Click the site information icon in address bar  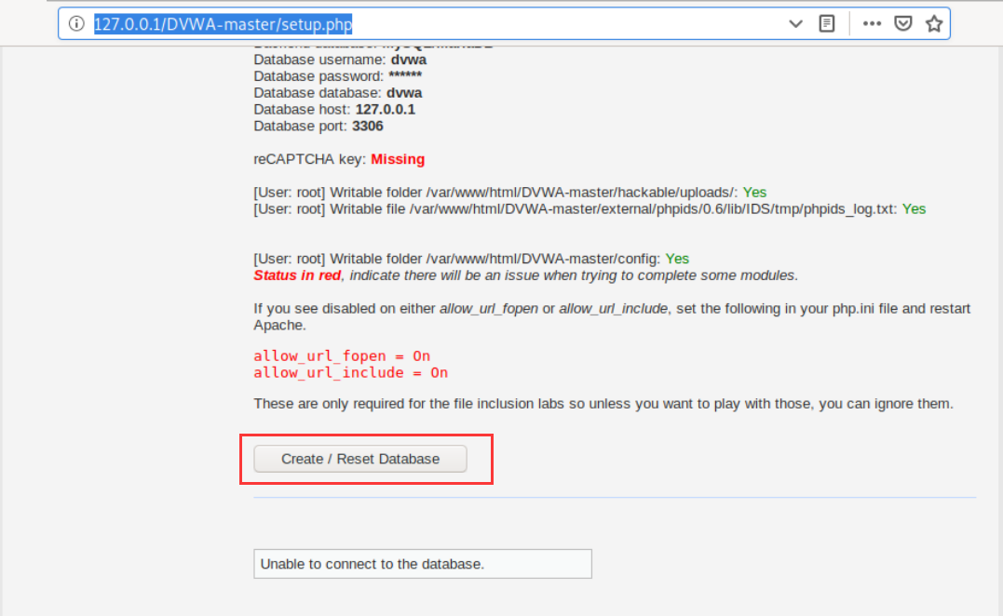(76, 23)
